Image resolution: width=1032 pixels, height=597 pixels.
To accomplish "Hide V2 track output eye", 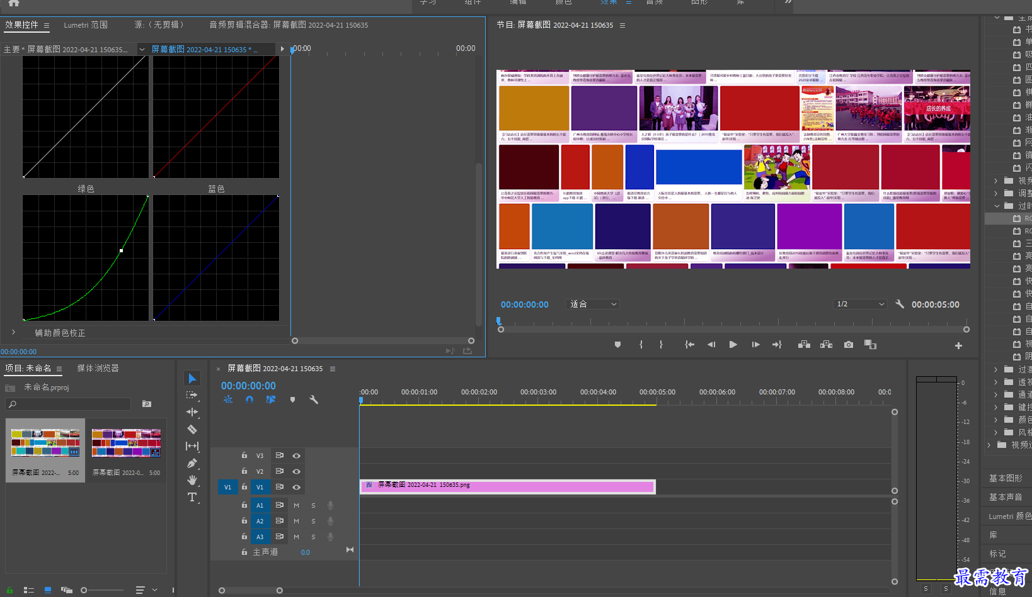I will tap(296, 471).
